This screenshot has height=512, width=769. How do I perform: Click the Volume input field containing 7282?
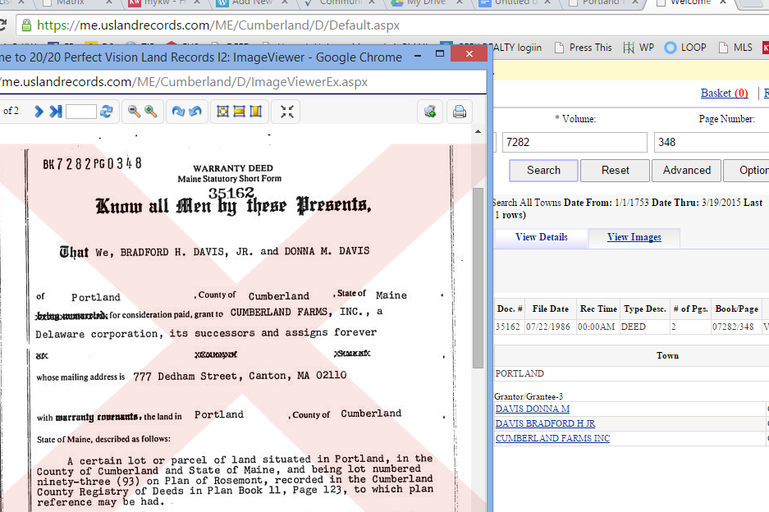click(574, 142)
